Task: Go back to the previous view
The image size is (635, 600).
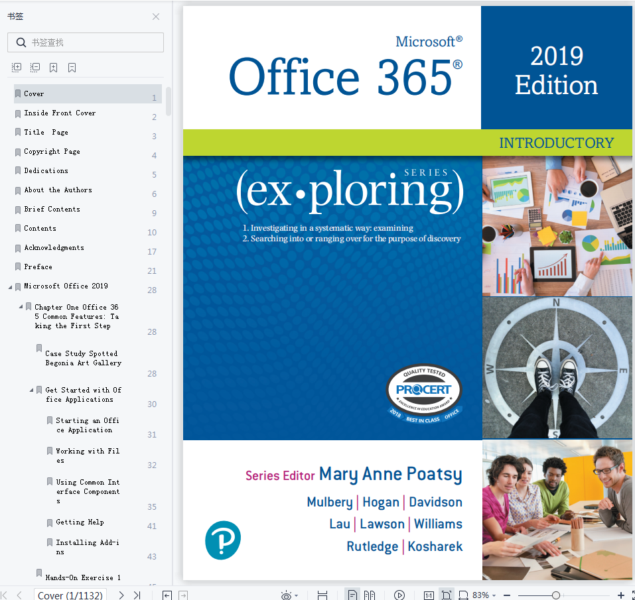Action: pyautogui.click(x=167, y=595)
